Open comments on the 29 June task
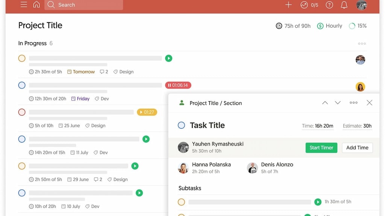Viewport: 385px width, 216px height. click(98, 180)
